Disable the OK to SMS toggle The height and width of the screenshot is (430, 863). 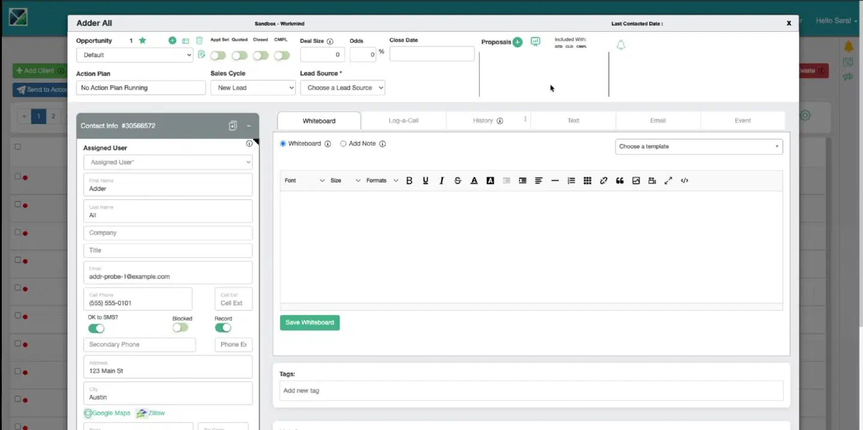point(96,328)
